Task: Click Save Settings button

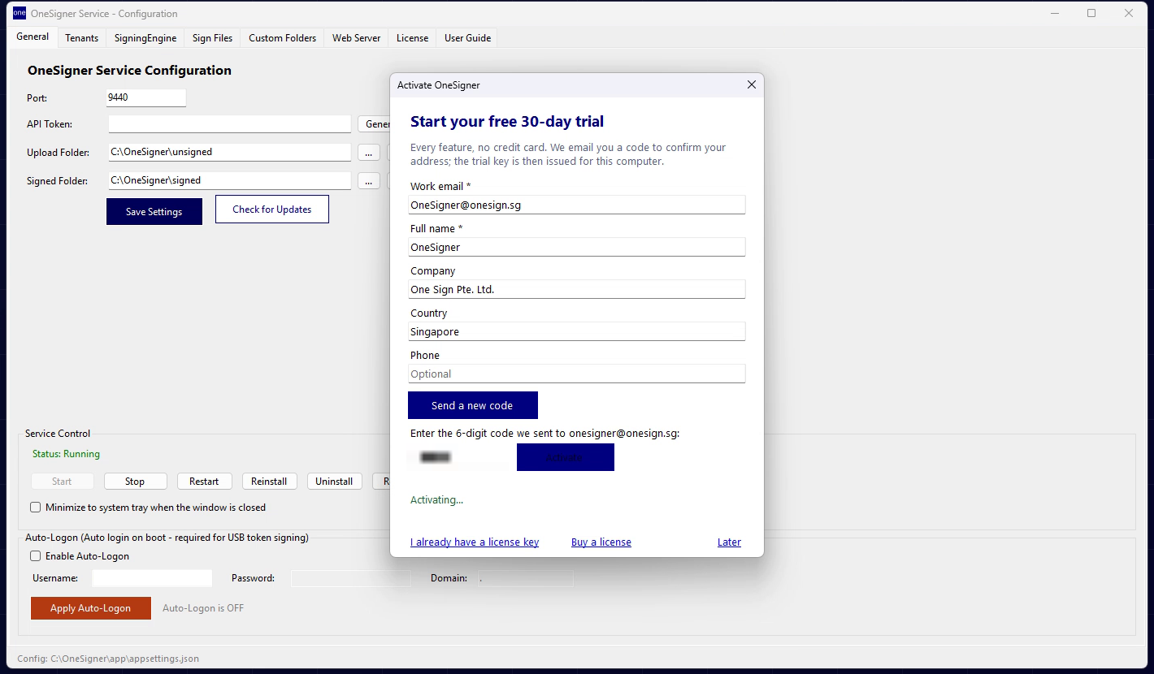Action: click(x=154, y=211)
